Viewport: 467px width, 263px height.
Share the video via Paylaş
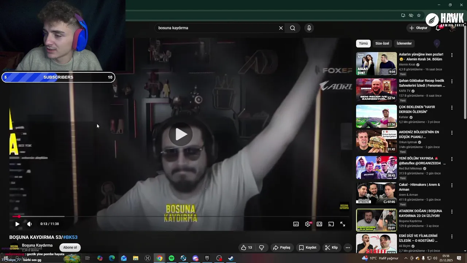pyautogui.click(x=282, y=248)
